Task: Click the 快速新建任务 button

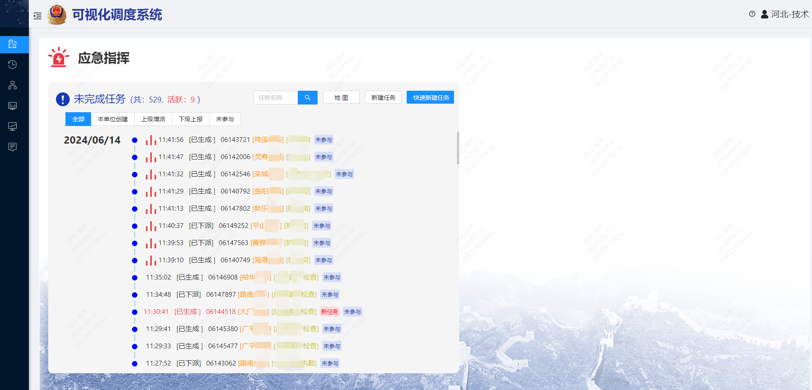Action: coord(430,98)
